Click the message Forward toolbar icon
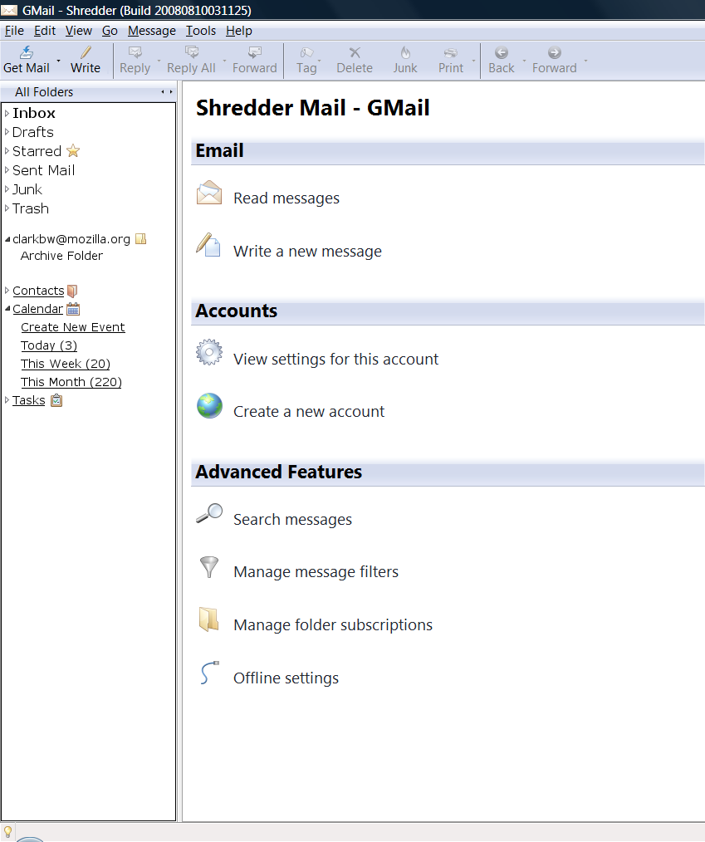The width and height of the screenshot is (705, 842). pyautogui.click(x=254, y=52)
